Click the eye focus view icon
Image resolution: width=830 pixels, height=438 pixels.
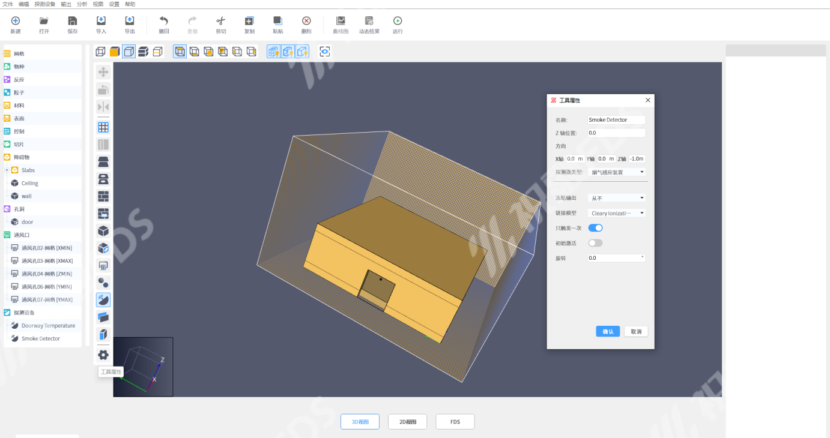(x=325, y=52)
